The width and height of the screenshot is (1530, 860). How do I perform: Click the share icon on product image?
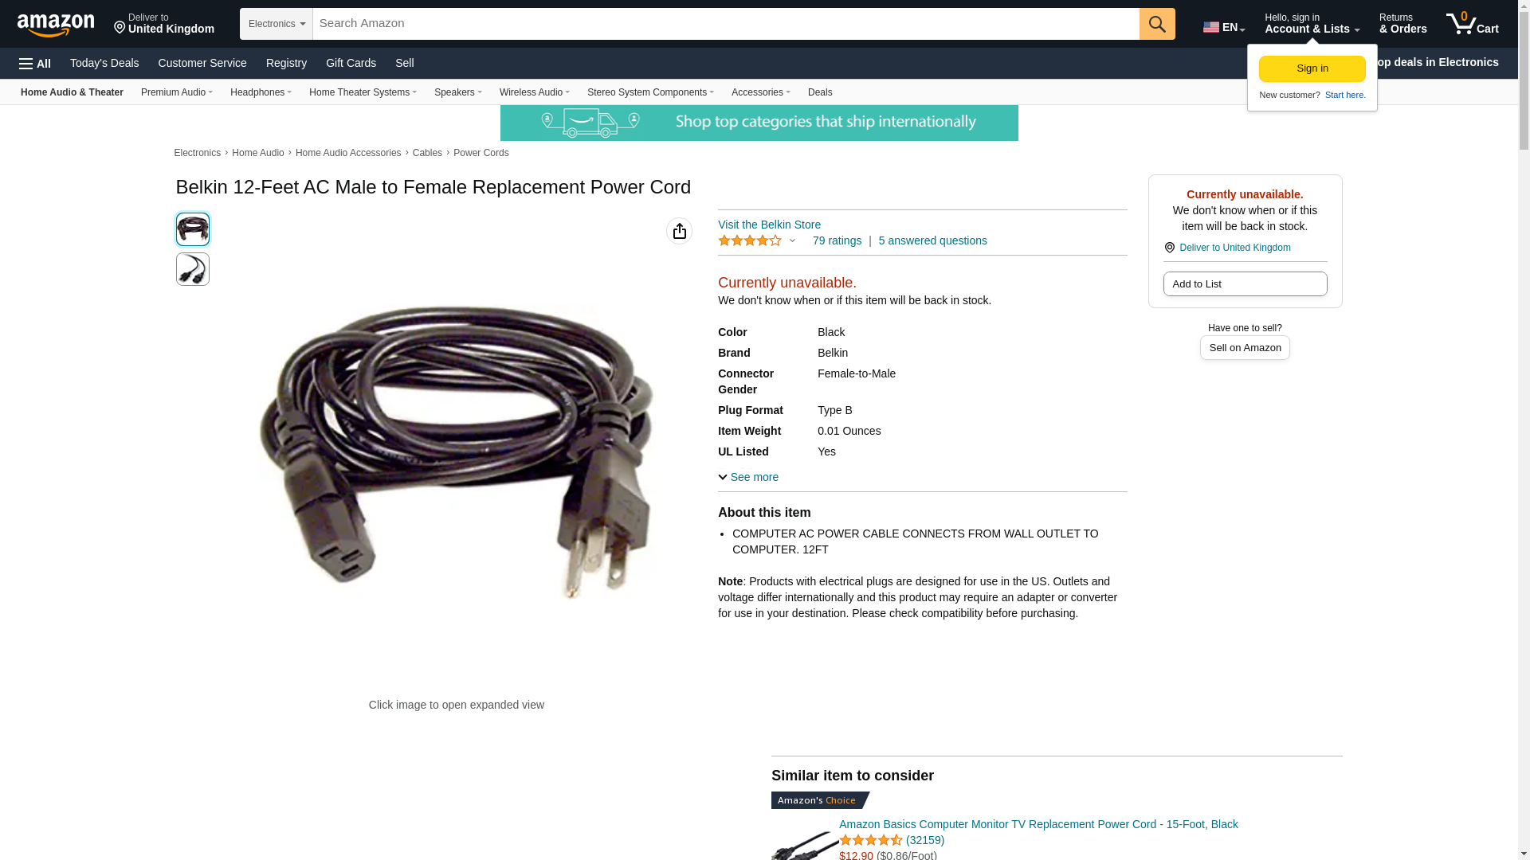tap(679, 231)
